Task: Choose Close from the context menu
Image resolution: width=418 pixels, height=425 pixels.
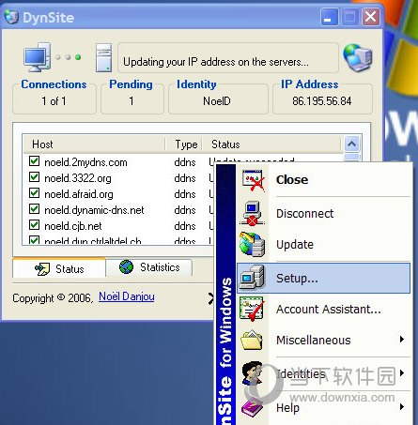Action: point(323,180)
